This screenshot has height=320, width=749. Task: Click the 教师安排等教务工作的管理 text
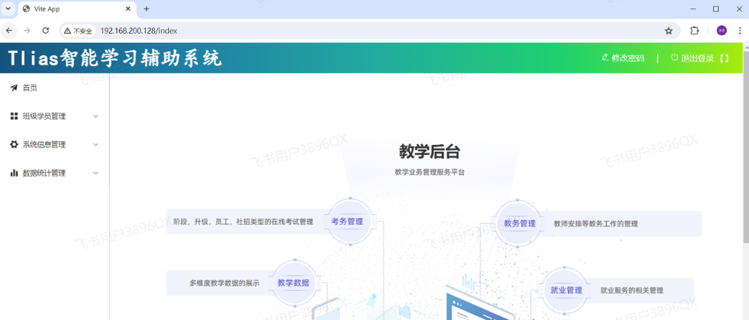(x=596, y=223)
